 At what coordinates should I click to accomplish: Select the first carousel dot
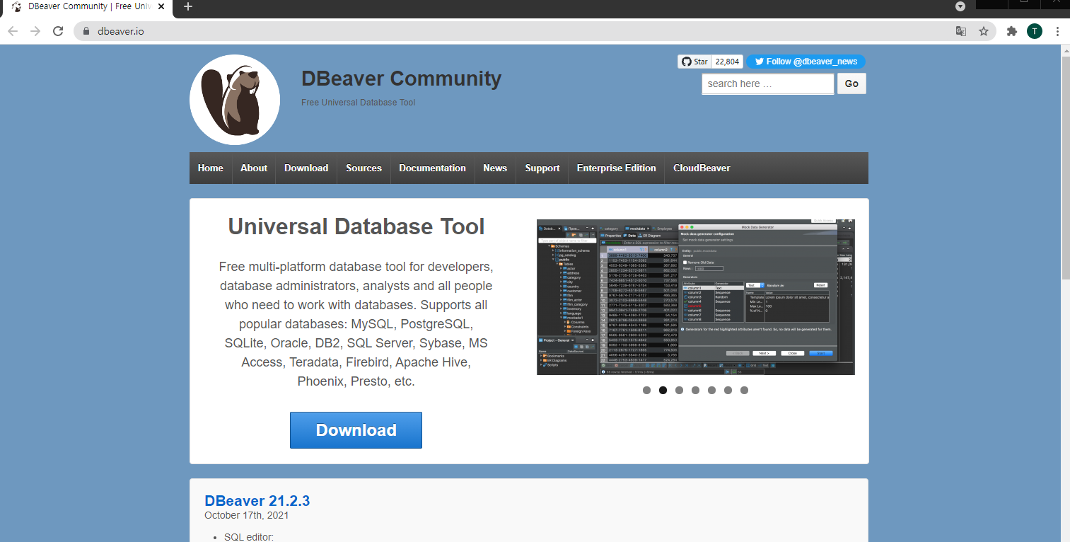646,390
